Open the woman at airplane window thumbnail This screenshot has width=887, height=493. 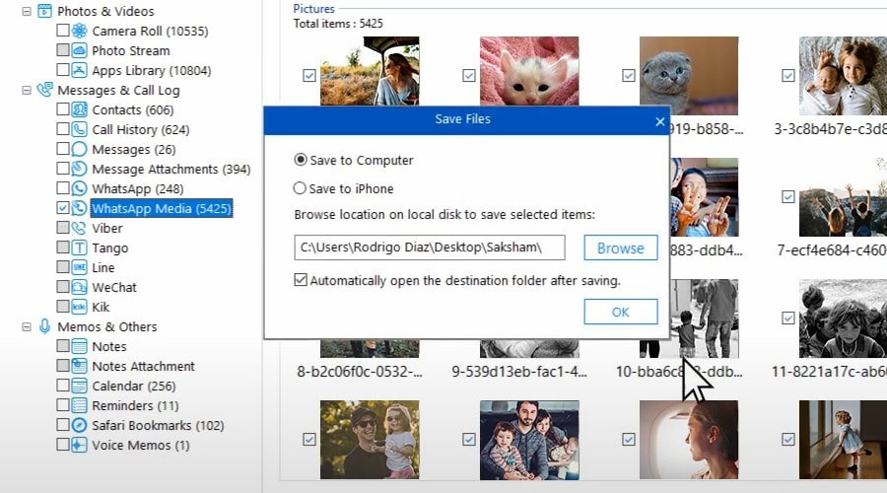click(689, 440)
